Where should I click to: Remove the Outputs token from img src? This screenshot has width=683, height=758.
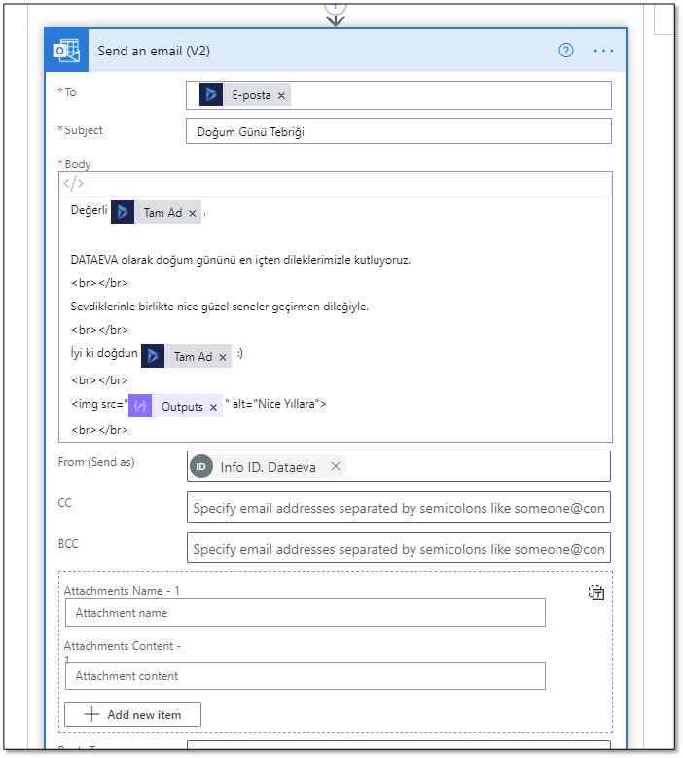point(213,407)
